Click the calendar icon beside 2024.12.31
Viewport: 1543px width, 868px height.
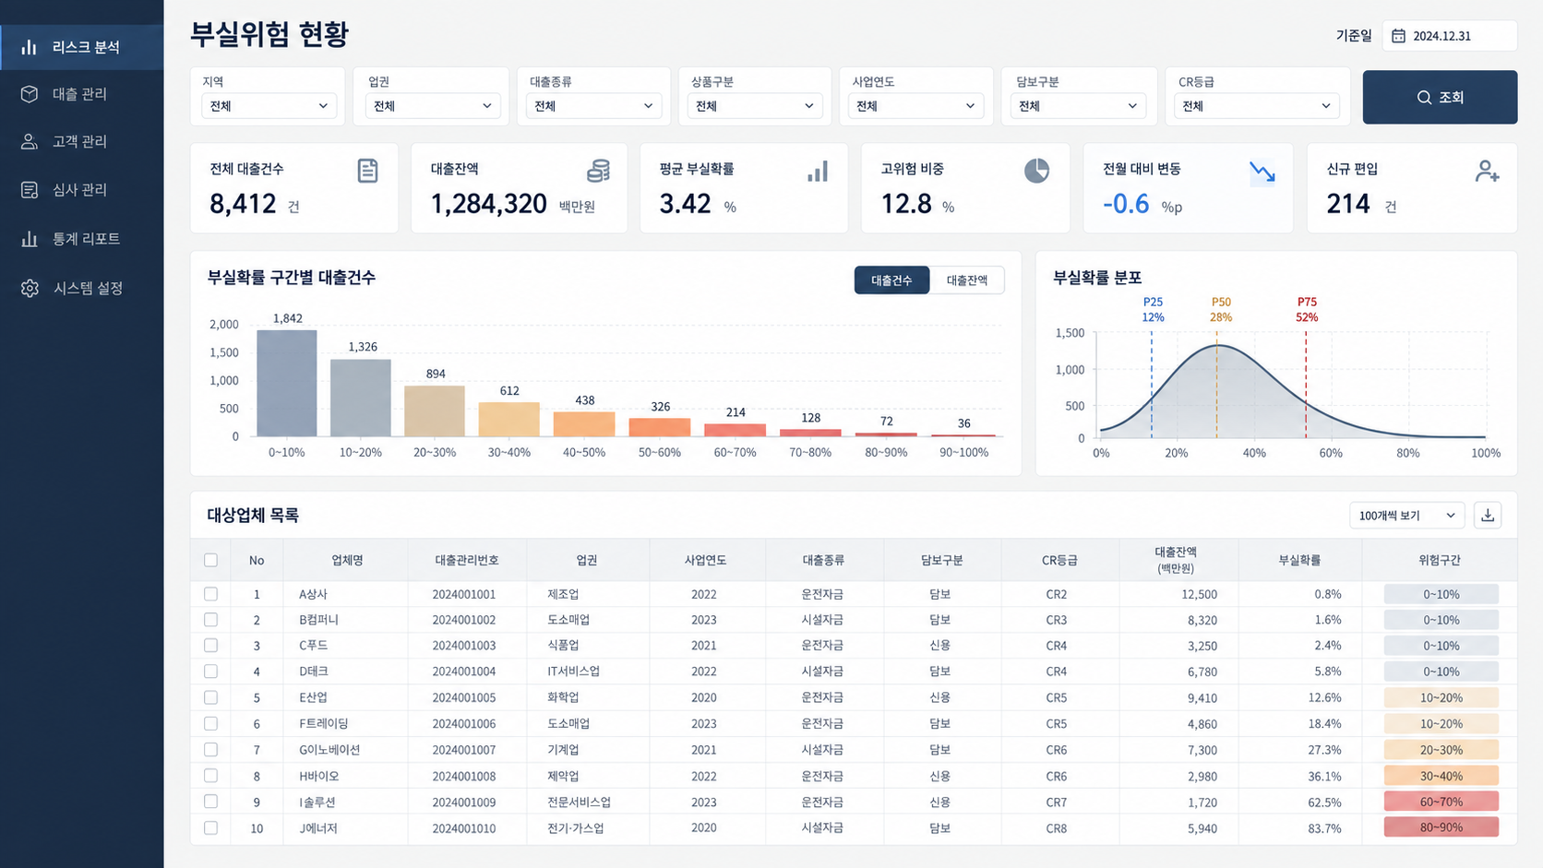1398,36
